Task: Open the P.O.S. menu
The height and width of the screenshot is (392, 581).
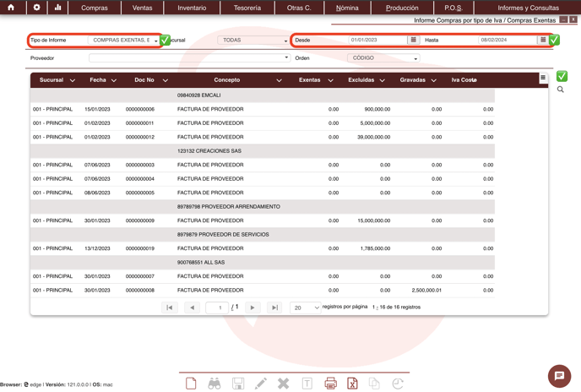Action: [x=453, y=8]
